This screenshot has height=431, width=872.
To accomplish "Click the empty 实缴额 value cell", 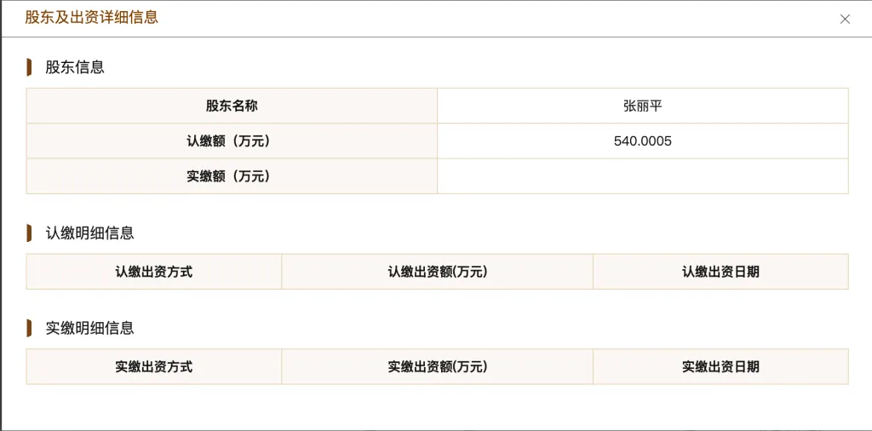I will coord(642,176).
